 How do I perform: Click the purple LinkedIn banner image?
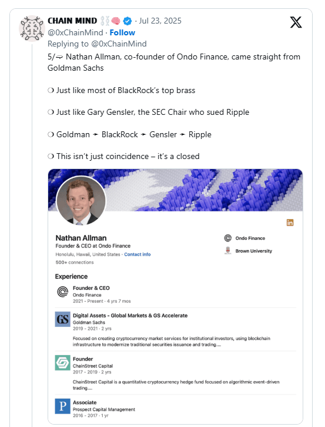click(x=204, y=190)
